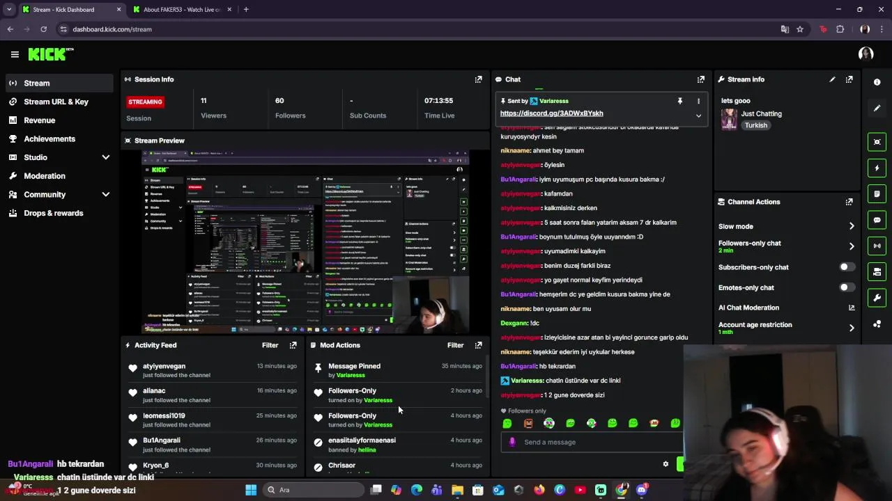
Task: Open the profile avatar in Kick header
Action: [866, 54]
